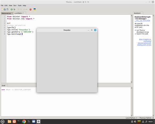Screen dimensions: 155x124
Task: Place cursor at lga.mainloop() line
Action: pos(15,34)
